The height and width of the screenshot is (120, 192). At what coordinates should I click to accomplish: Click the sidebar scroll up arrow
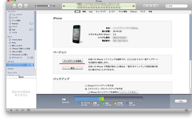click(35, 72)
